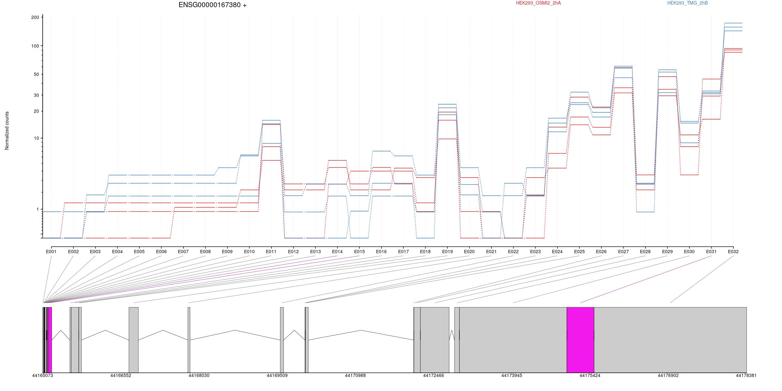
Task: Click the E011 exon axis label
Action: point(271,252)
